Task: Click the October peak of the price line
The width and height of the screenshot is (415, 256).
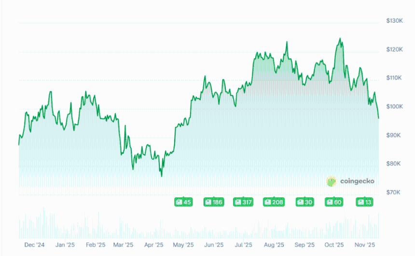Action: pyautogui.click(x=340, y=38)
